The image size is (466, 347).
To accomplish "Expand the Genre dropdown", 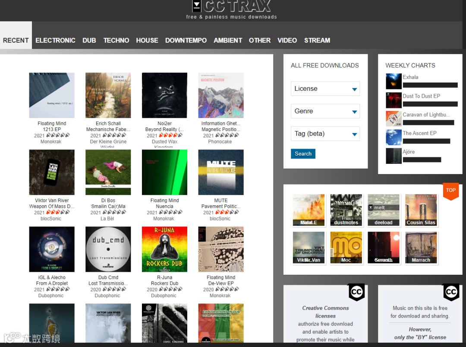I will coord(325,111).
